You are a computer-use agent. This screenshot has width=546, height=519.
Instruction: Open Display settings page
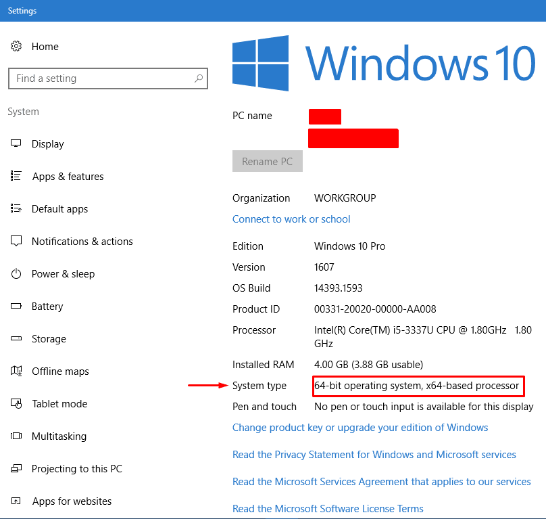tap(48, 144)
